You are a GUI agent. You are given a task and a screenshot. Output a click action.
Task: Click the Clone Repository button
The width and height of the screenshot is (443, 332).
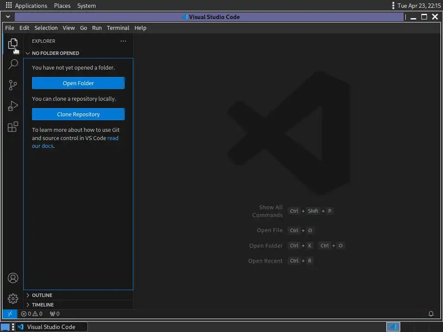point(78,114)
